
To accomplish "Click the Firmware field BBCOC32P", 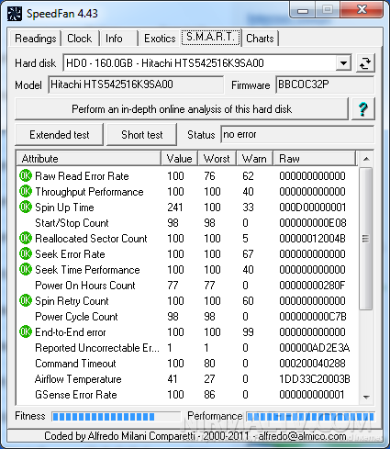I will click(x=325, y=84).
